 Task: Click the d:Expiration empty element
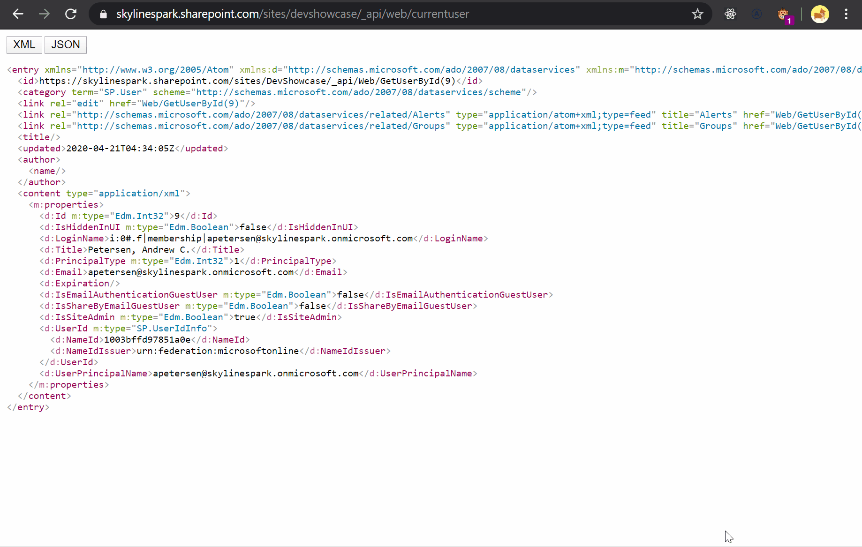(80, 284)
